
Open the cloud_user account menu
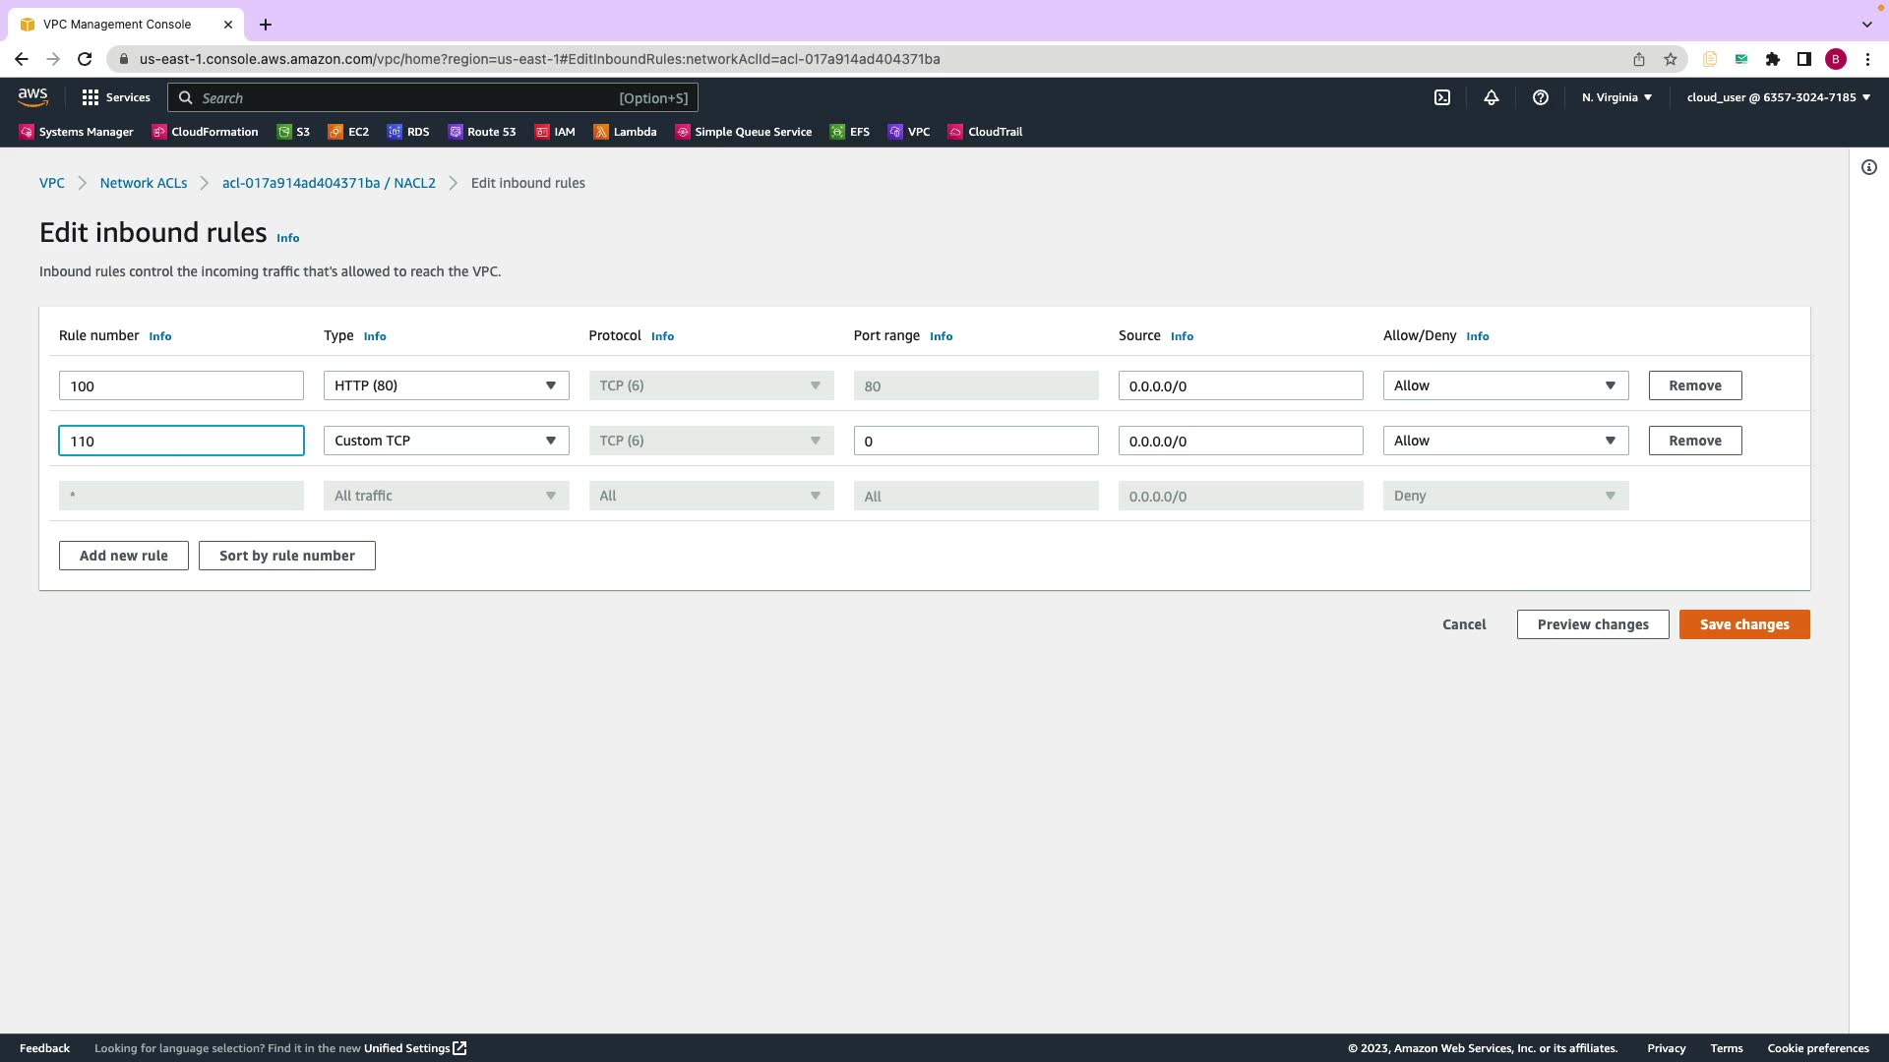tap(1778, 97)
